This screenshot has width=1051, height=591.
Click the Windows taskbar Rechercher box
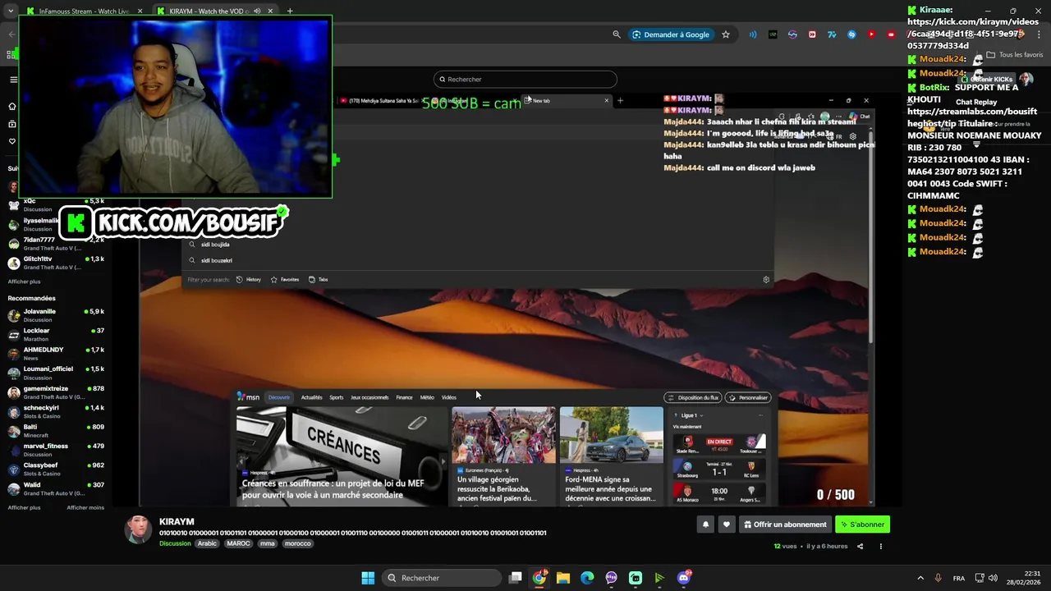pyautogui.click(x=443, y=578)
